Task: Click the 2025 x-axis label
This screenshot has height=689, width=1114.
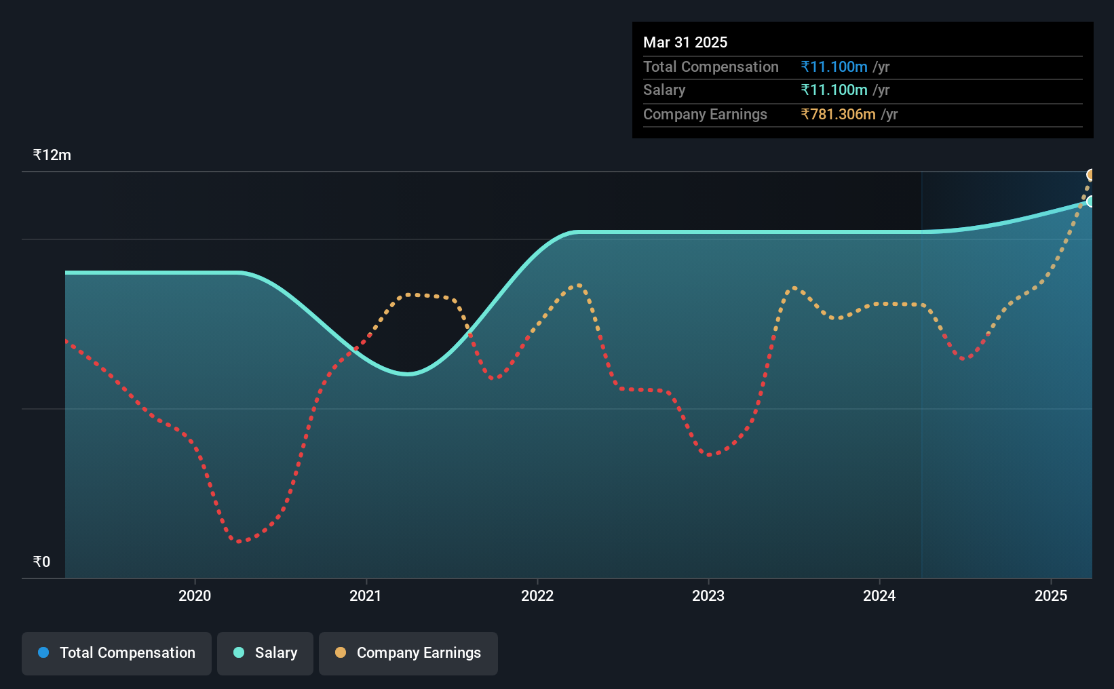Action: [x=1051, y=595]
